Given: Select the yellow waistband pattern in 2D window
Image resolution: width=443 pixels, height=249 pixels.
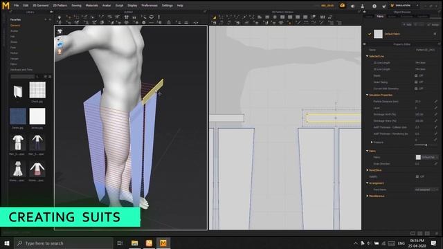Looking at the screenshot, I should (x=334, y=118).
